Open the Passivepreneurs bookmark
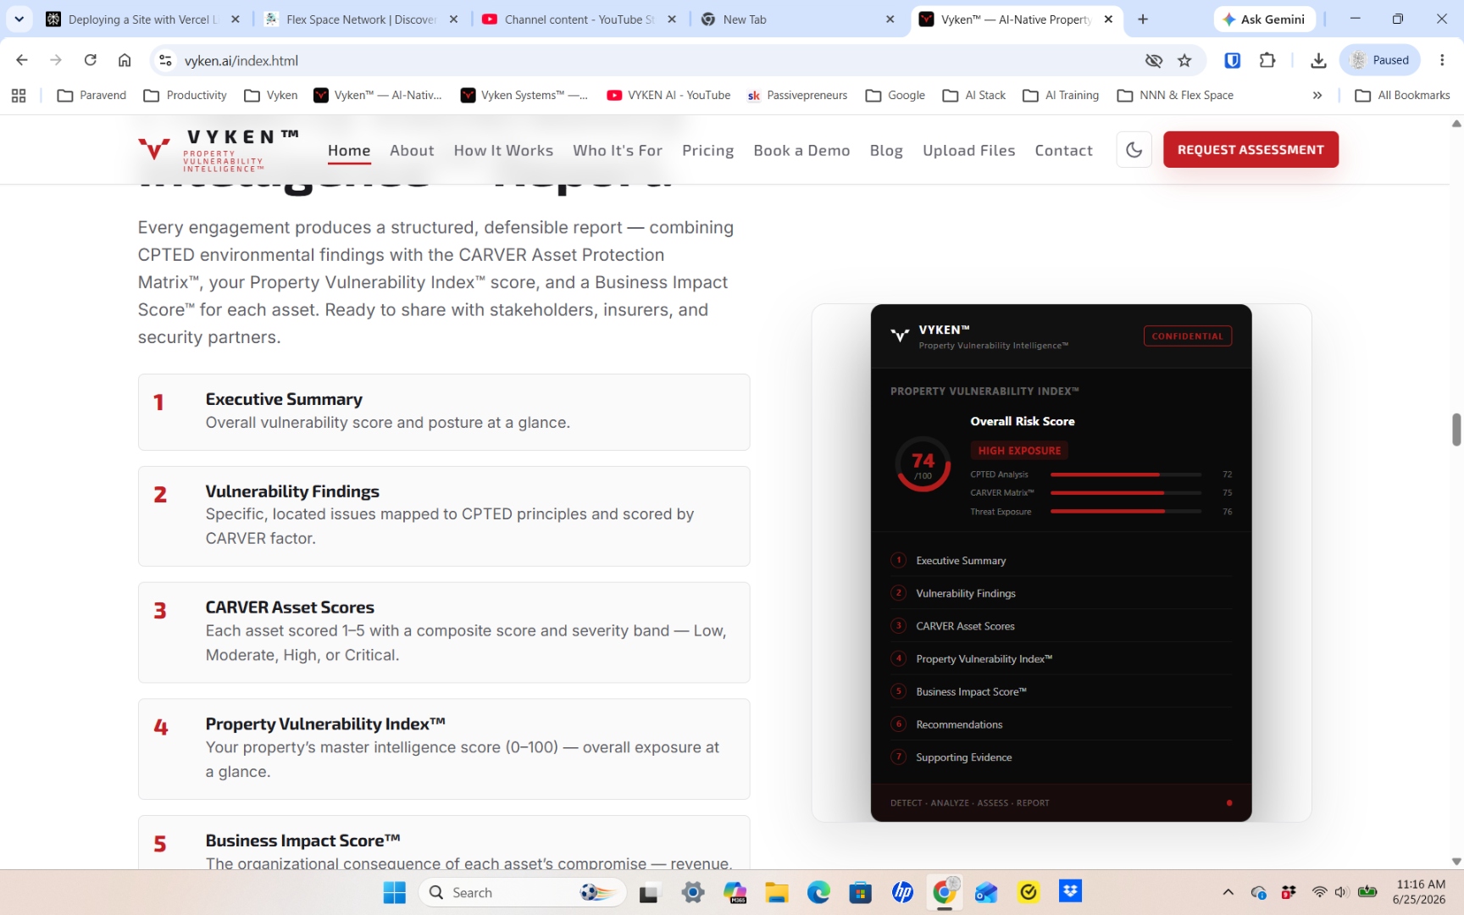This screenshot has width=1464, height=915. (x=797, y=96)
